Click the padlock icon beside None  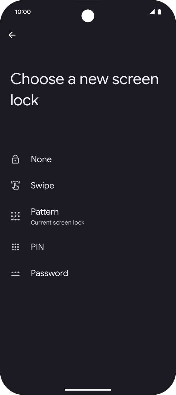click(15, 159)
